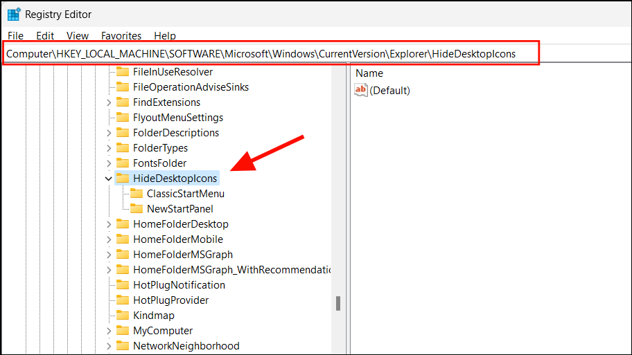The height and width of the screenshot is (355, 632).
Task: Expand the FolderTypes key
Action: coord(109,148)
